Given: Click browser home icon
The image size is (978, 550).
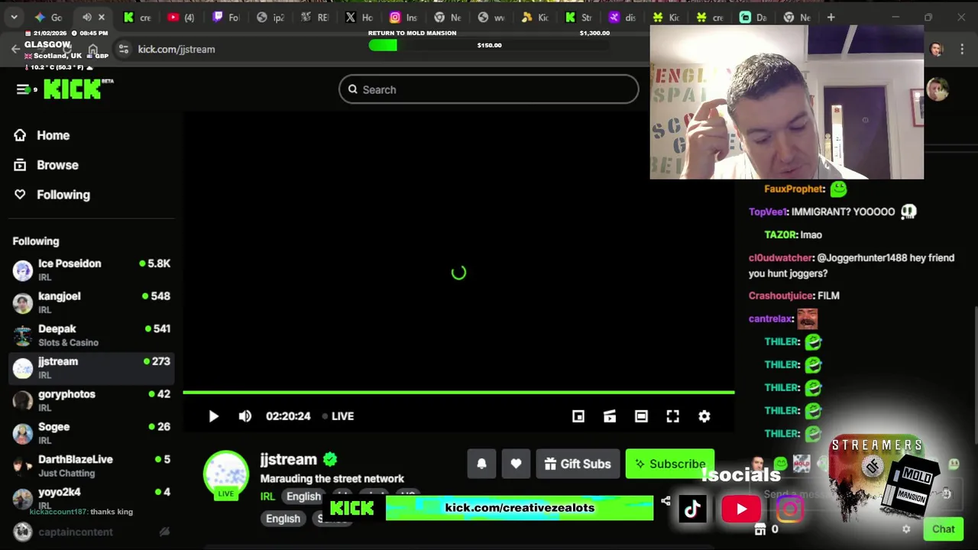Looking at the screenshot, I should tap(92, 49).
